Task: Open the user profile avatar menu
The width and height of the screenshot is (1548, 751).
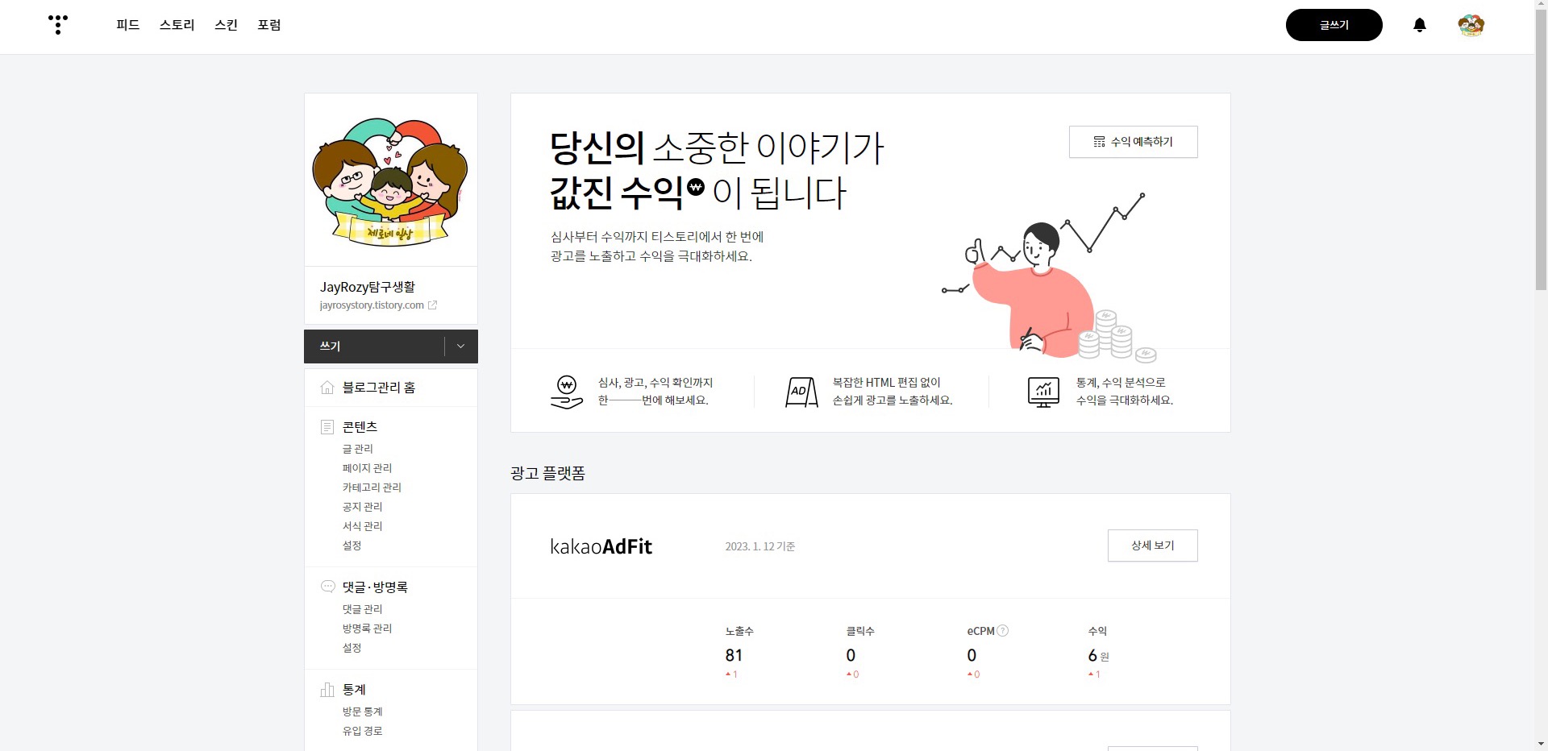Action: (x=1471, y=25)
